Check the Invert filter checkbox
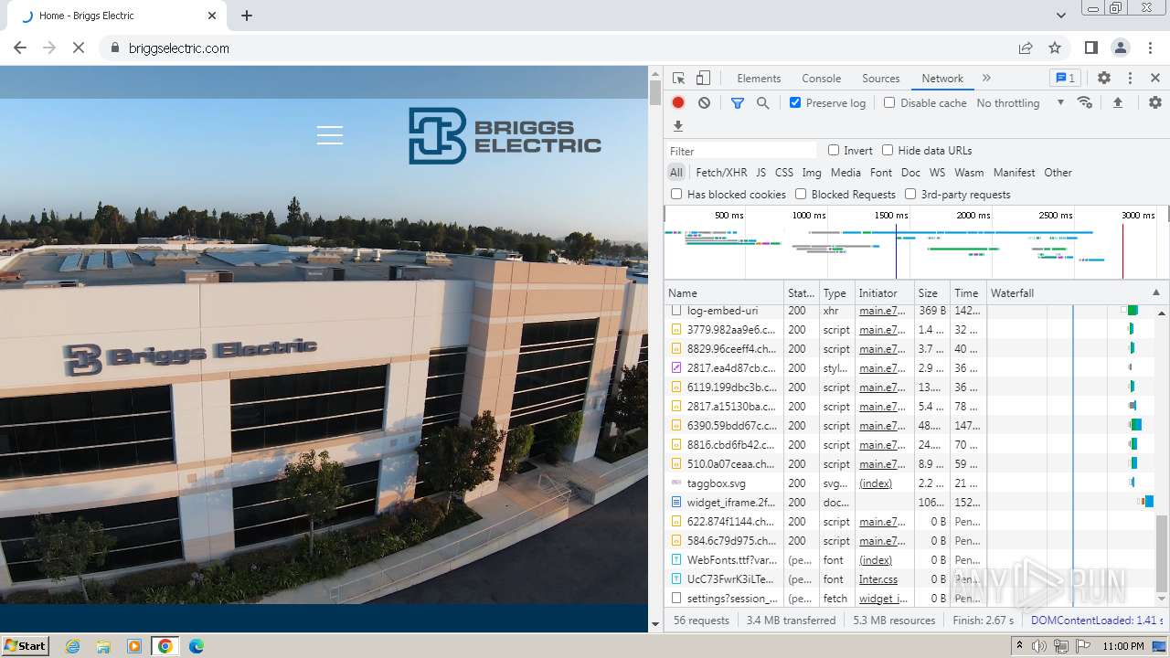The height and width of the screenshot is (658, 1170). pos(834,151)
